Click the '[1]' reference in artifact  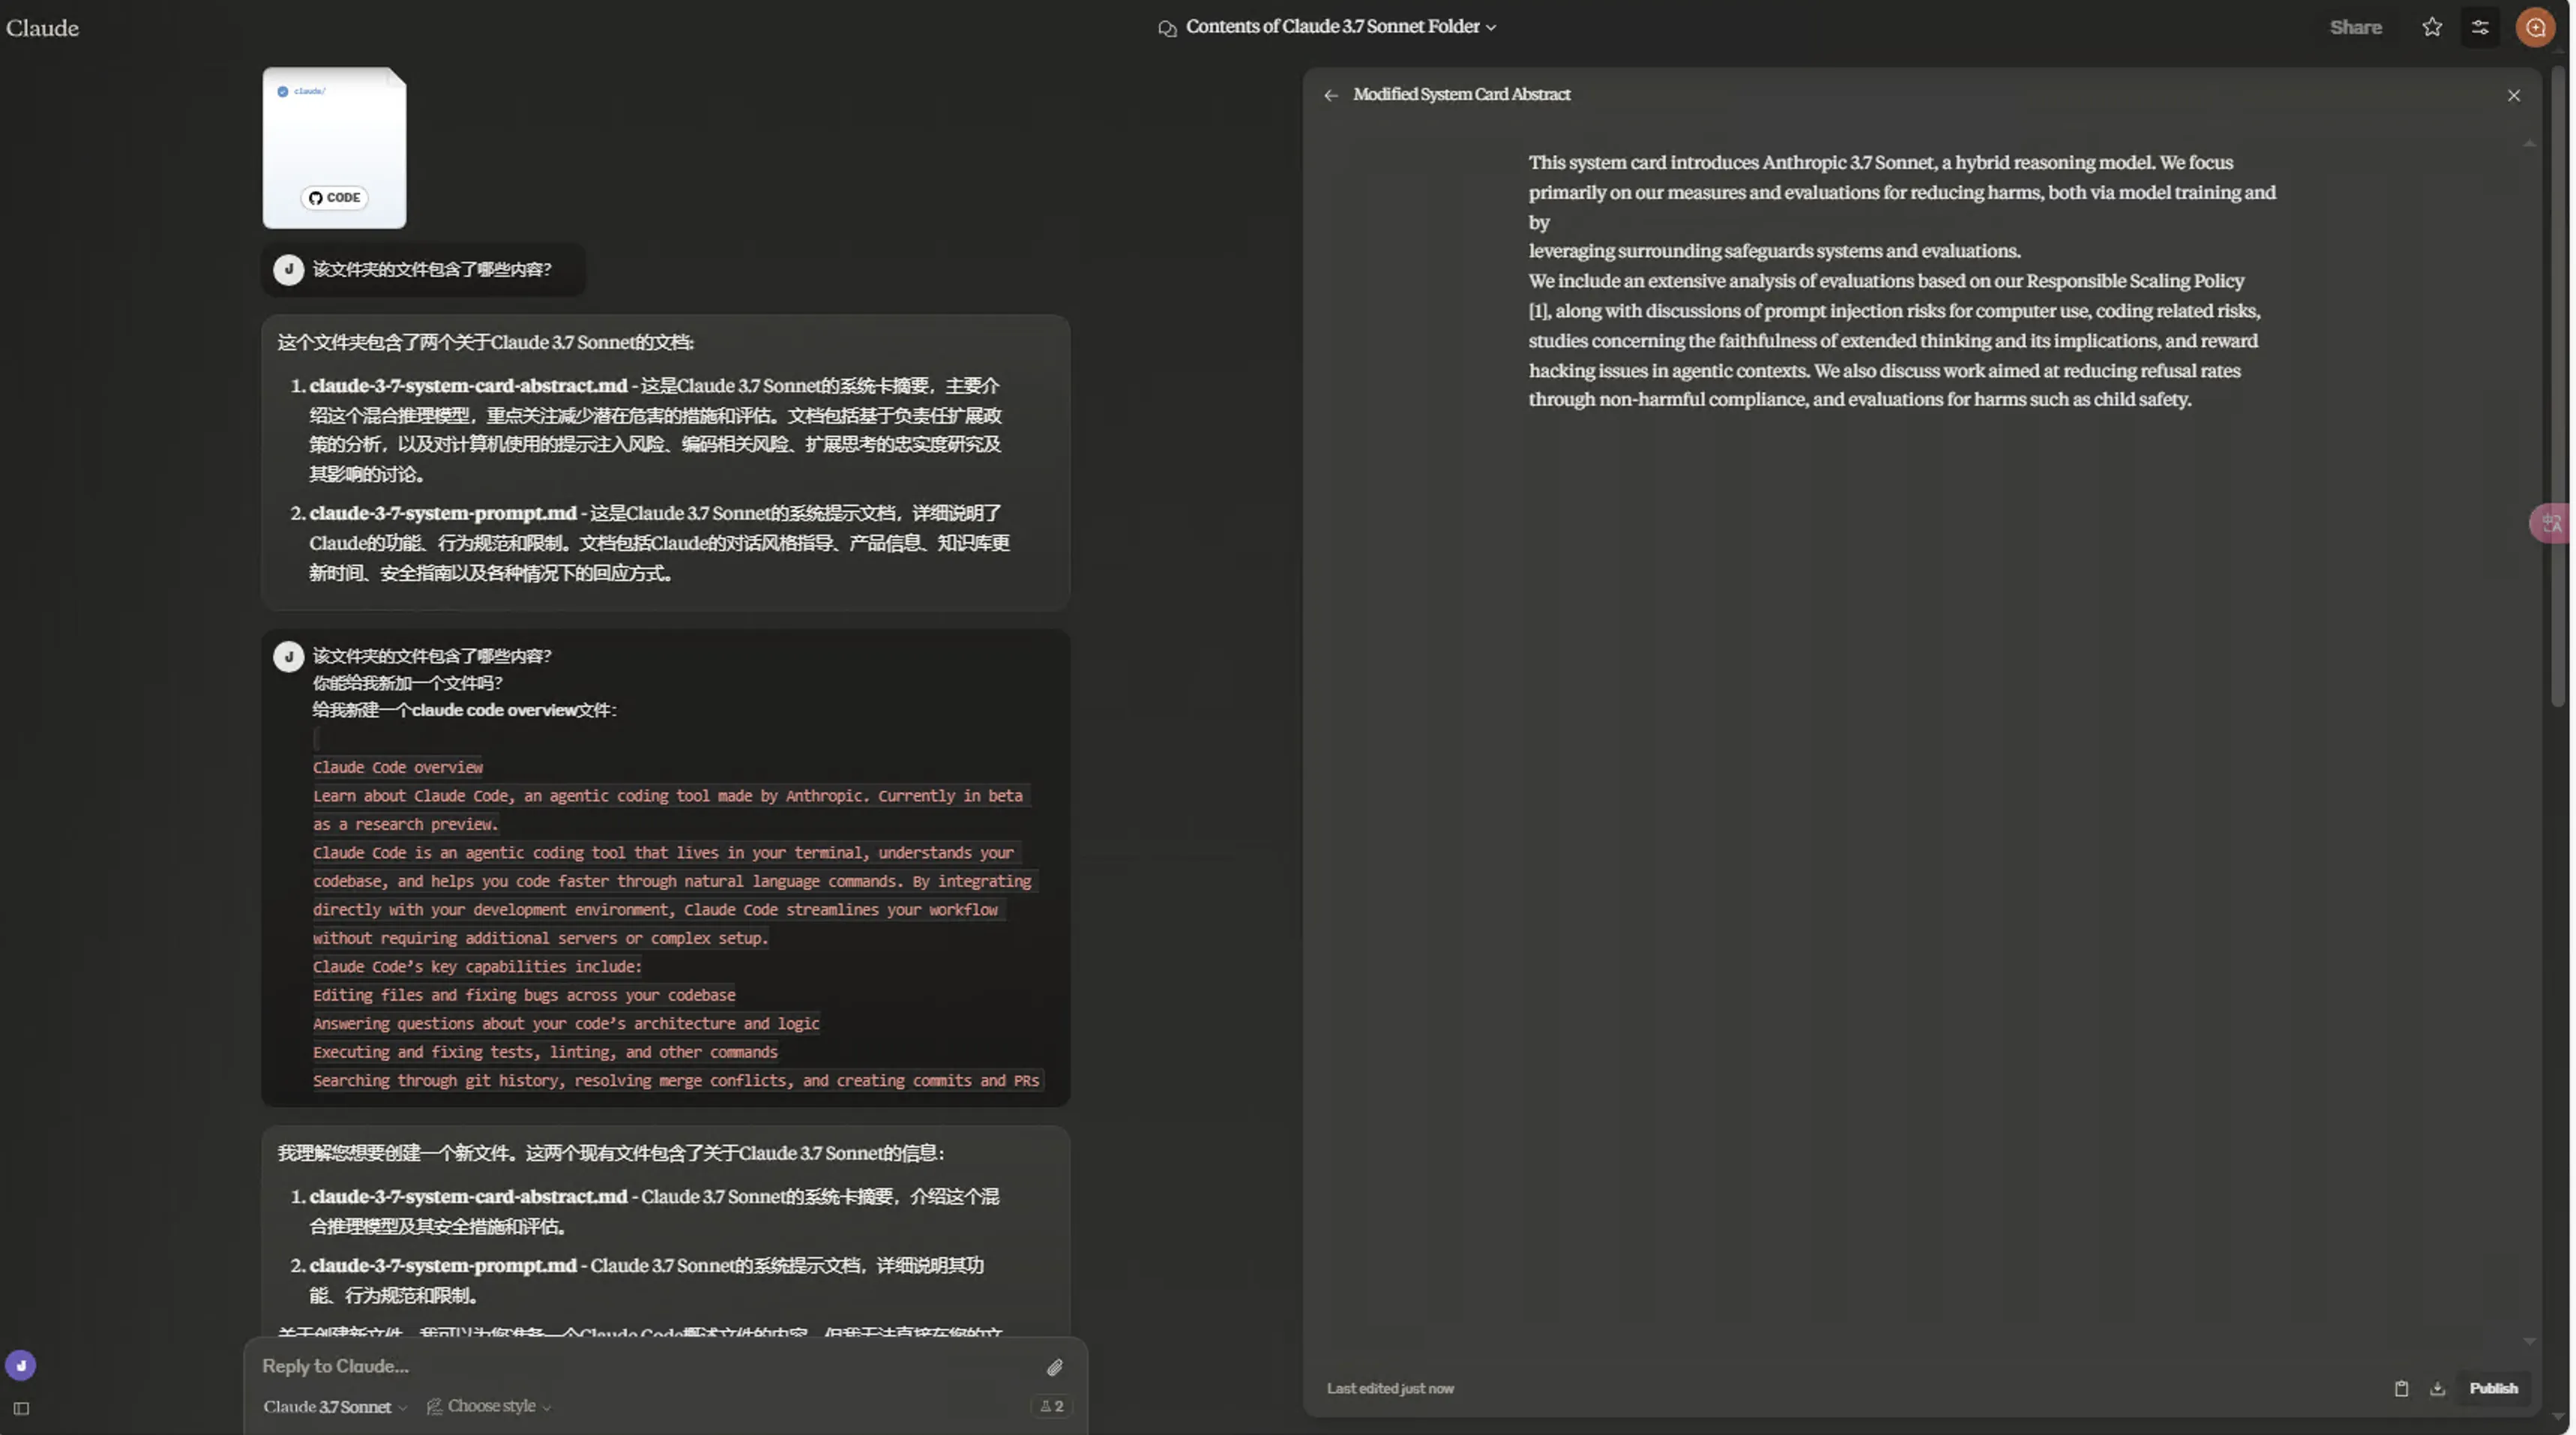coord(1538,311)
